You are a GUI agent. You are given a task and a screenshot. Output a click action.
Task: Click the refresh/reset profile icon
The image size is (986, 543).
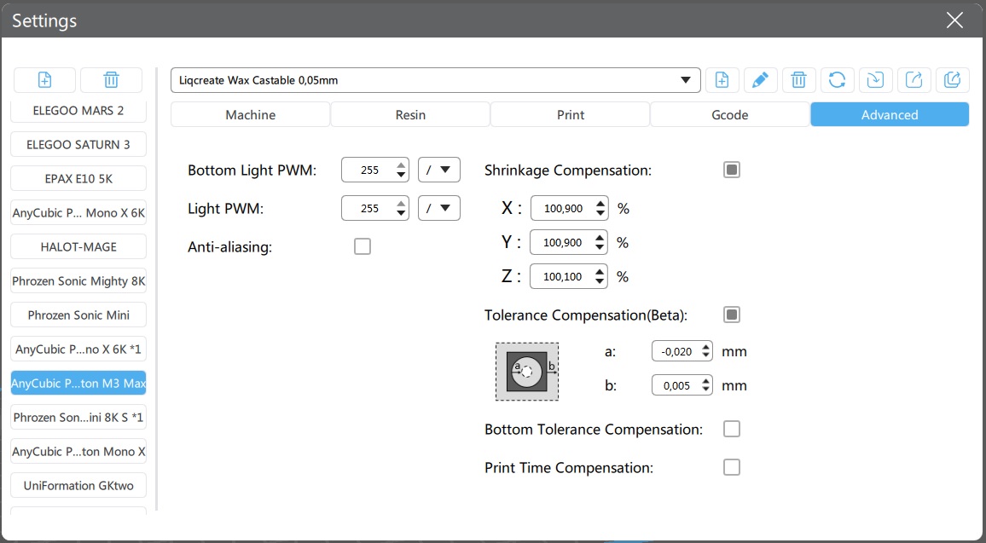[837, 80]
